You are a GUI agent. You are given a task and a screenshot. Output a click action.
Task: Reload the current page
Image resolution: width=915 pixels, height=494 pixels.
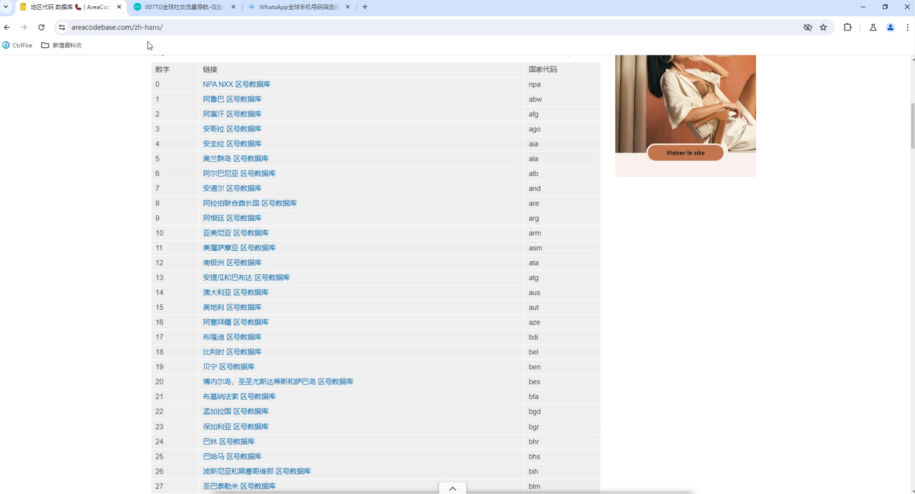(41, 27)
